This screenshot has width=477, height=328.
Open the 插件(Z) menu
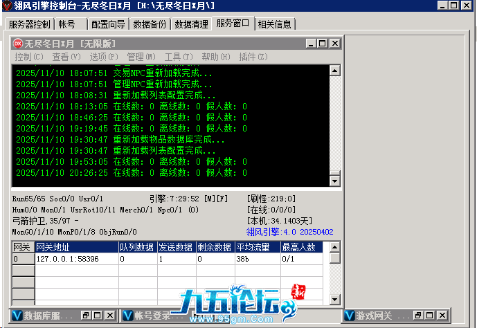point(253,57)
